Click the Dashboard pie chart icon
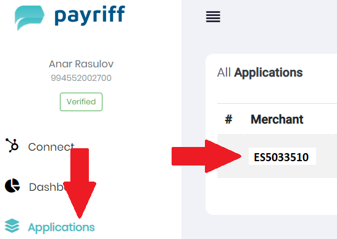This screenshot has height=239, width=337. click(12, 185)
